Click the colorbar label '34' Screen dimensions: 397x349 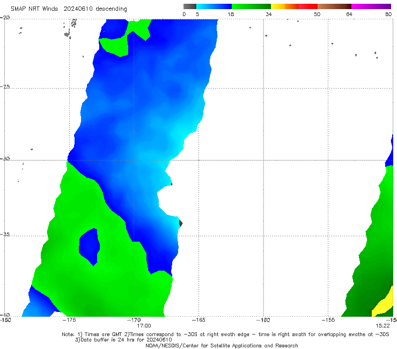[x=269, y=14]
